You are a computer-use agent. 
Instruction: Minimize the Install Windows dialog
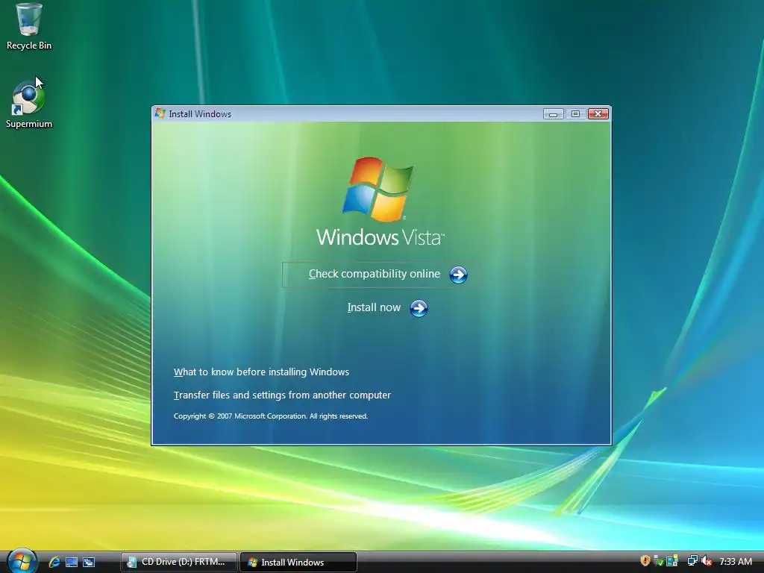pos(553,114)
